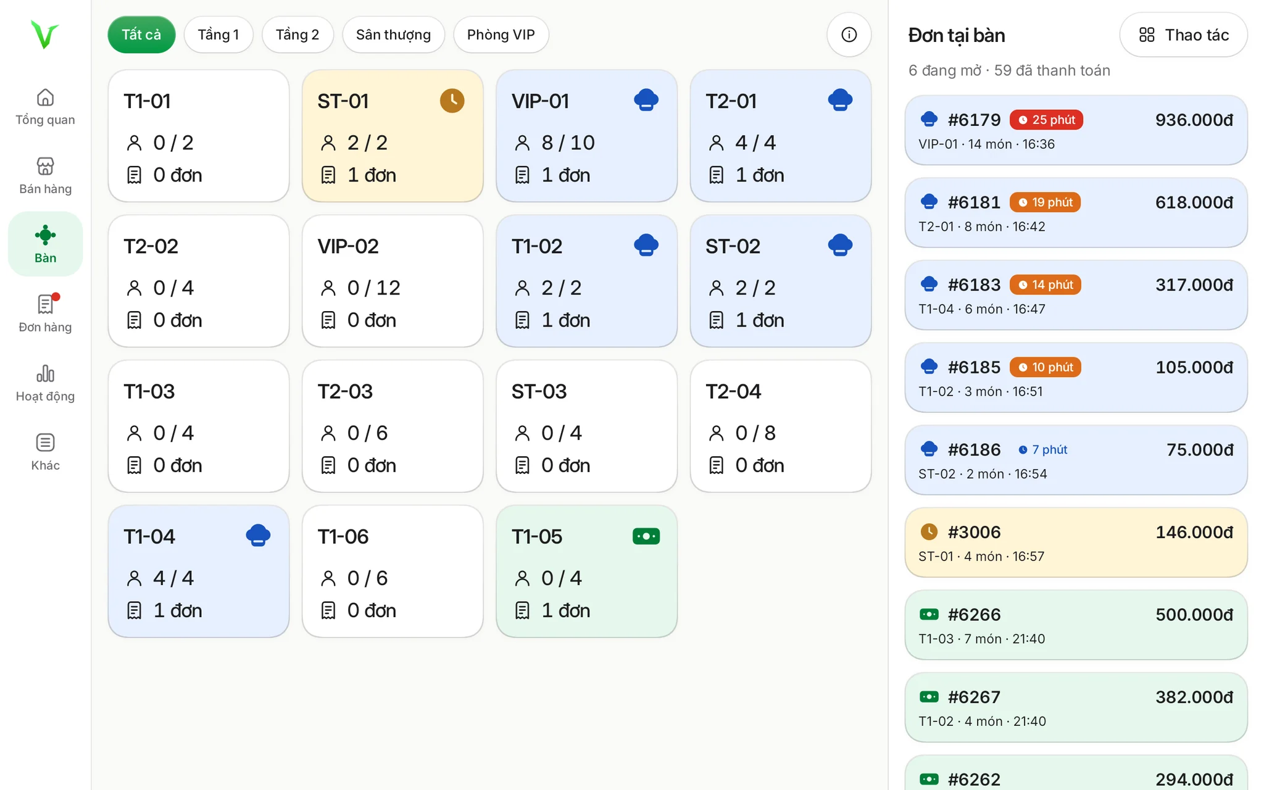The image size is (1264, 790).
Task: Click the 7 phút timer on #6186
Action: [1042, 449]
